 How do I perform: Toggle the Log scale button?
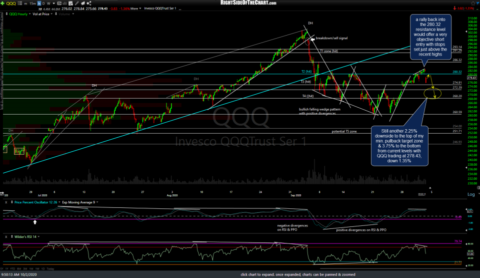471,194
